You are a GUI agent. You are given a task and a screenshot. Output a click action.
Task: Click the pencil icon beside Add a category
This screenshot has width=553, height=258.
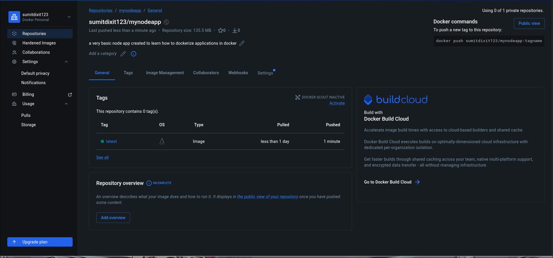tap(123, 54)
